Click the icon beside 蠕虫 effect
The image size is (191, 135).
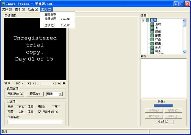coord(152,43)
